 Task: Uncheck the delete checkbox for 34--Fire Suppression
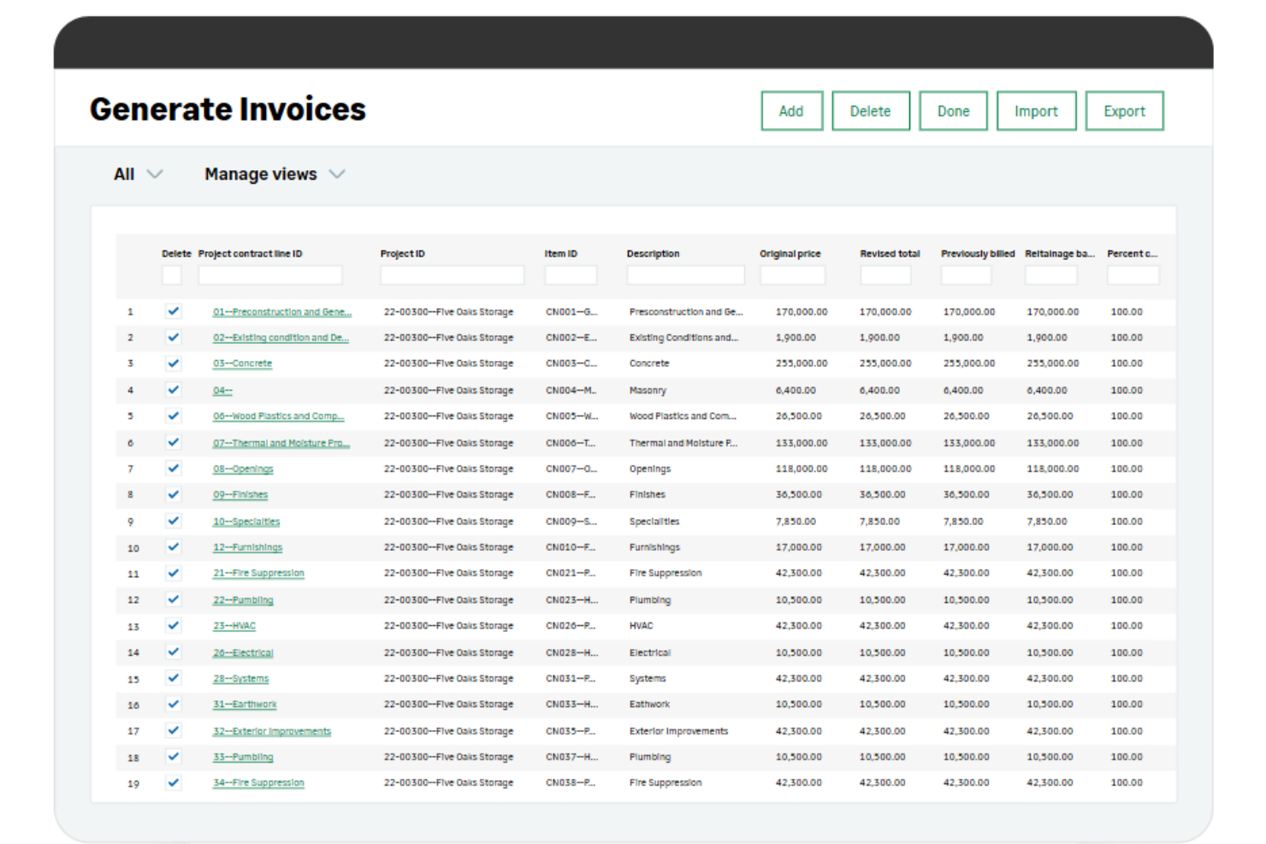click(x=174, y=782)
